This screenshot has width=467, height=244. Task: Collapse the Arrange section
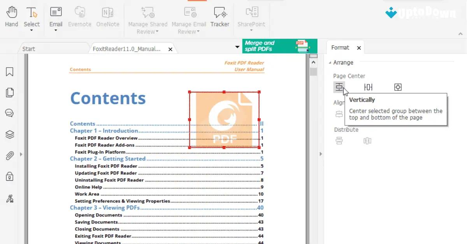point(329,62)
